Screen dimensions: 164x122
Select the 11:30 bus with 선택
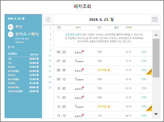point(144,98)
